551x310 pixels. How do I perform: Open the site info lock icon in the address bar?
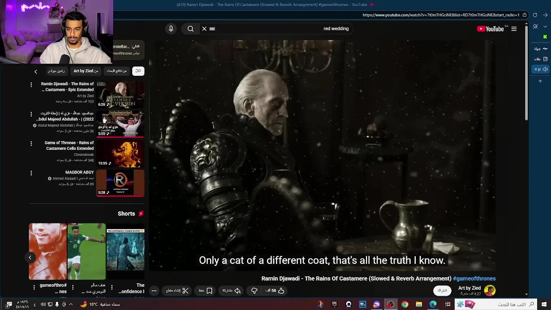pyautogui.click(x=524, y=15)
